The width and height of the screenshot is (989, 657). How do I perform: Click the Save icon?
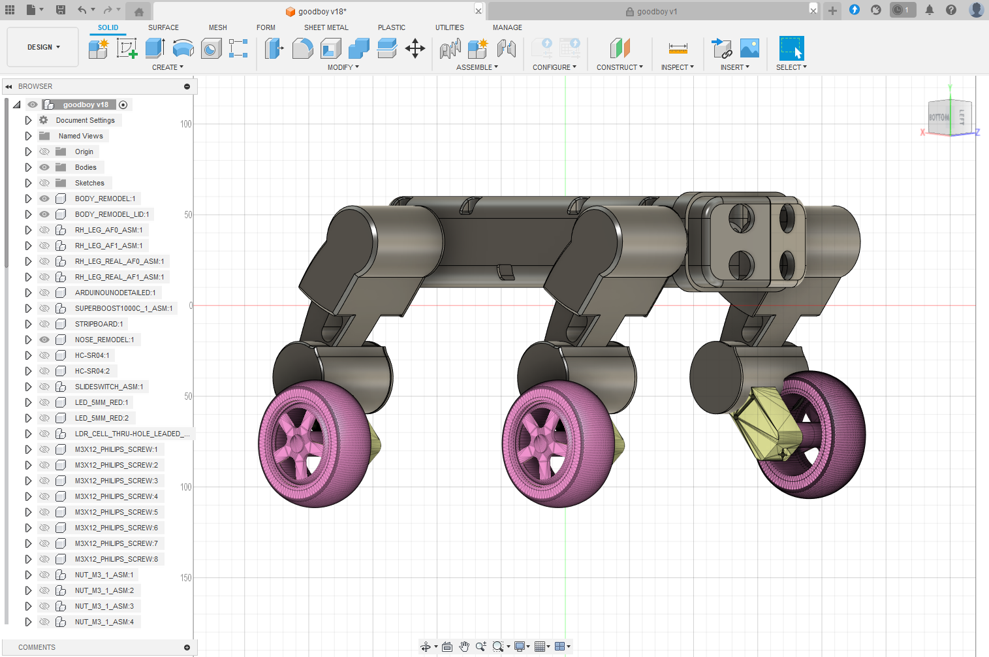pos(61,10)
